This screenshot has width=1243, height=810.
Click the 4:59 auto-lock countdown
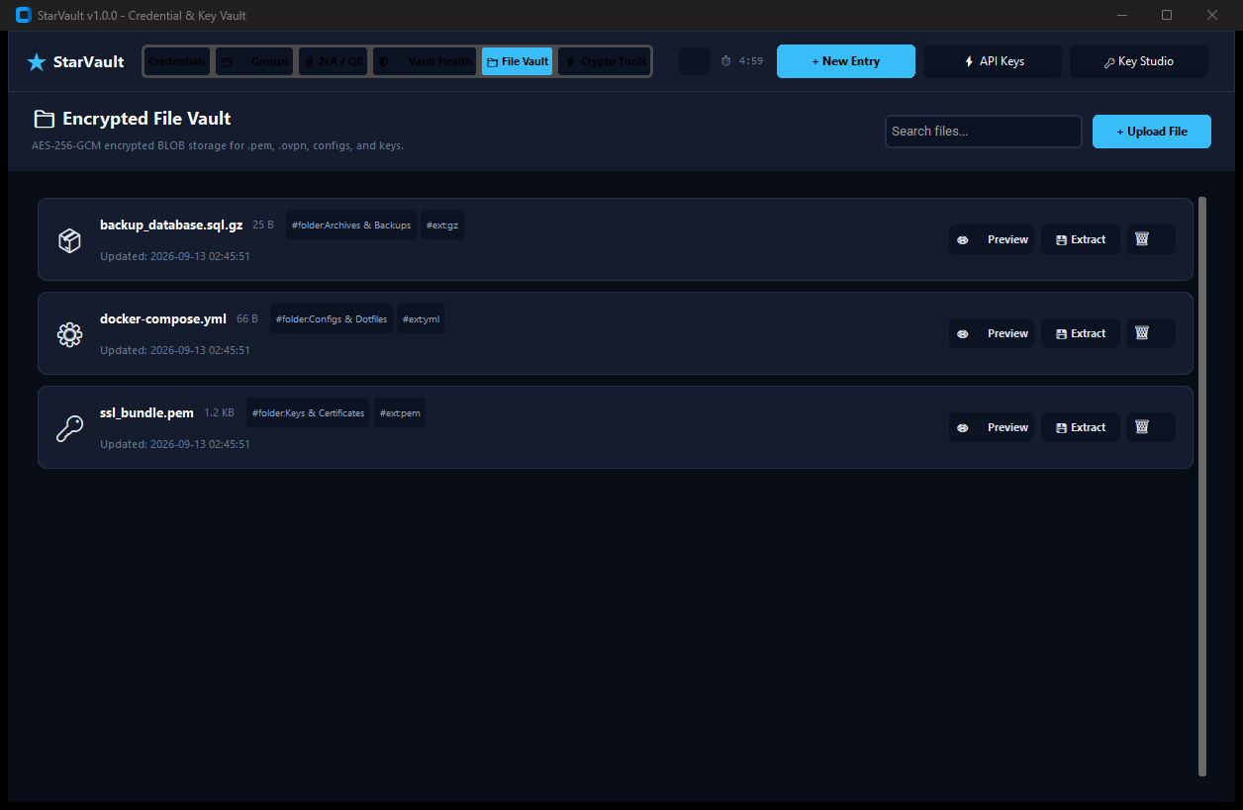coord(751,61)
